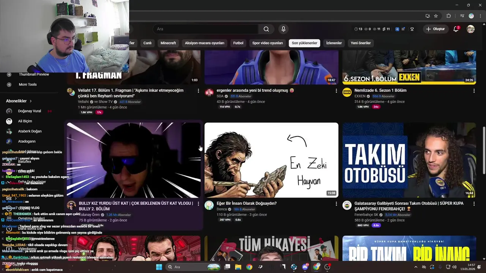Select the Aksiyon-macera oyunları chip
The image size is (486, 273).
205,43
